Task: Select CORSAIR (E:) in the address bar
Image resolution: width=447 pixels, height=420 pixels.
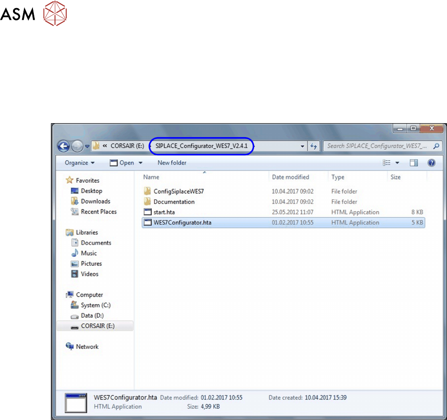Action: point(127,146)
